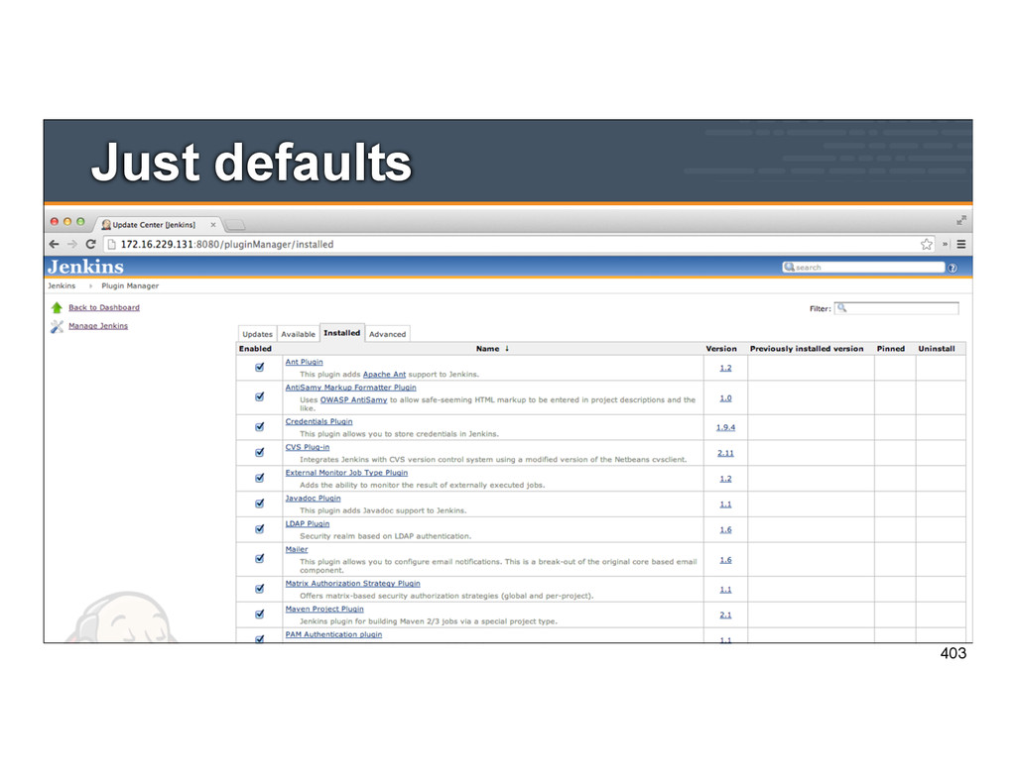This screenshot has height=784, width=1016.
Task: Click into the Filter input field
Action: tap(897, 308)
